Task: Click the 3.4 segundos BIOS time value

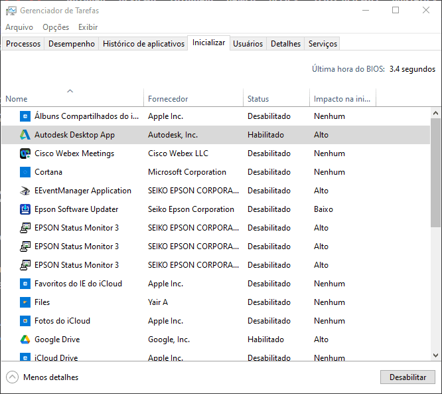Action: 412,69
